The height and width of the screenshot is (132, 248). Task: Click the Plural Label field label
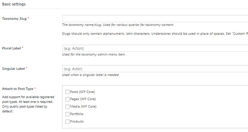12,48
